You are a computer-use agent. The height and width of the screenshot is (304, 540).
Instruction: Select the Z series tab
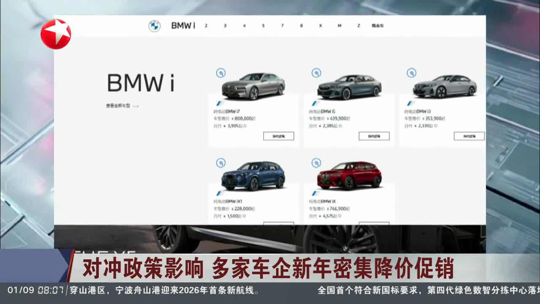359,26
